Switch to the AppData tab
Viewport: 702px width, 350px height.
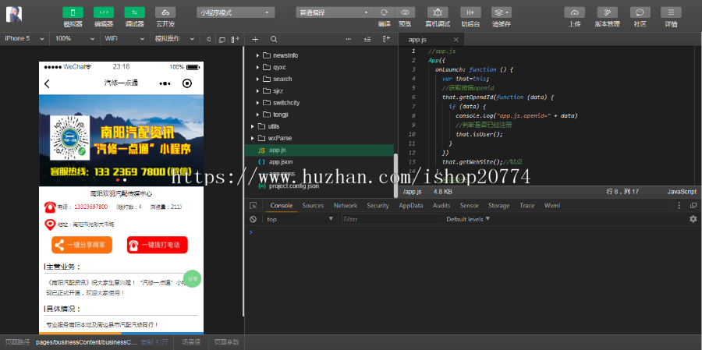(x=410, y=206)
